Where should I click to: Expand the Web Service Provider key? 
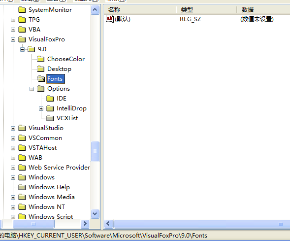pos(13,168)
